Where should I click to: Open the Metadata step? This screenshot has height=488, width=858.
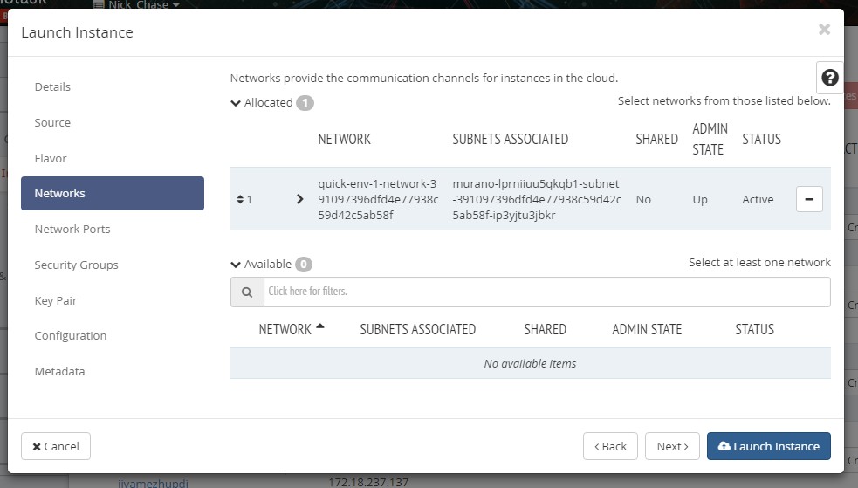pos(59,372)
